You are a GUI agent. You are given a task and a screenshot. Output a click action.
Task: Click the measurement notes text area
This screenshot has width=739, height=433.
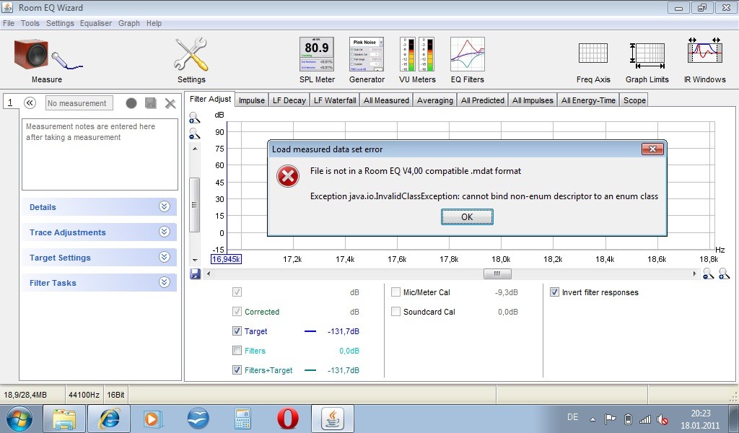pos(100,154)
